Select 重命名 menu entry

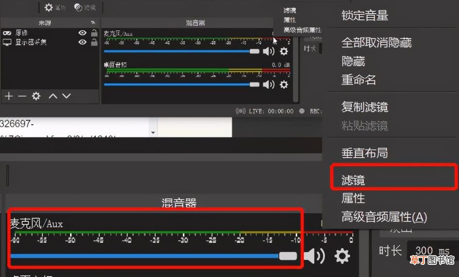[x=359, y=79]
